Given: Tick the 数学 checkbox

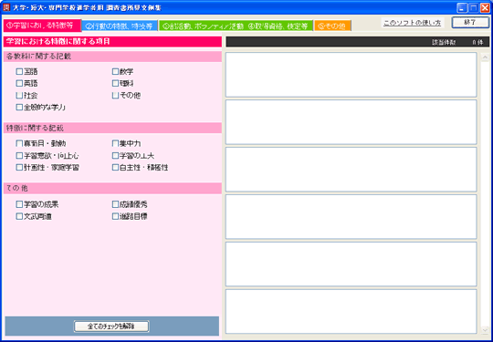Looking at the screenshot, I should 115,72.
